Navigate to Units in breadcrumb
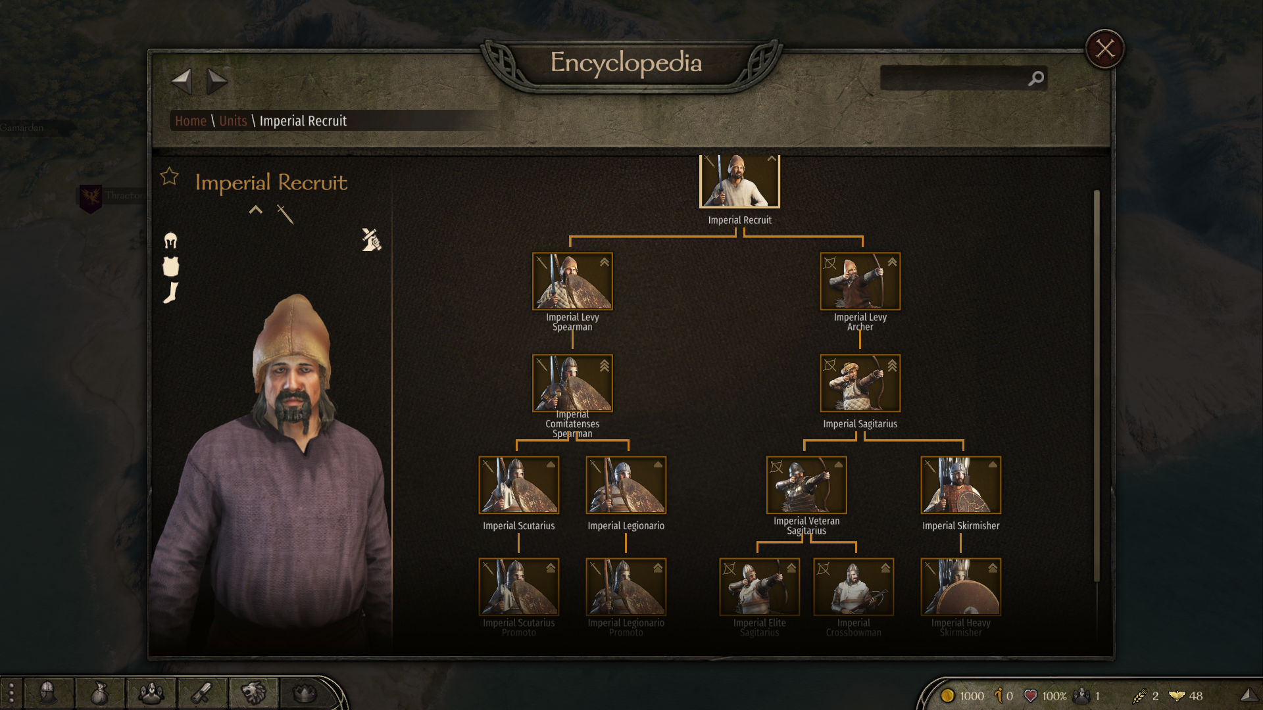The image size is (1263, 710). coord(233,121)
